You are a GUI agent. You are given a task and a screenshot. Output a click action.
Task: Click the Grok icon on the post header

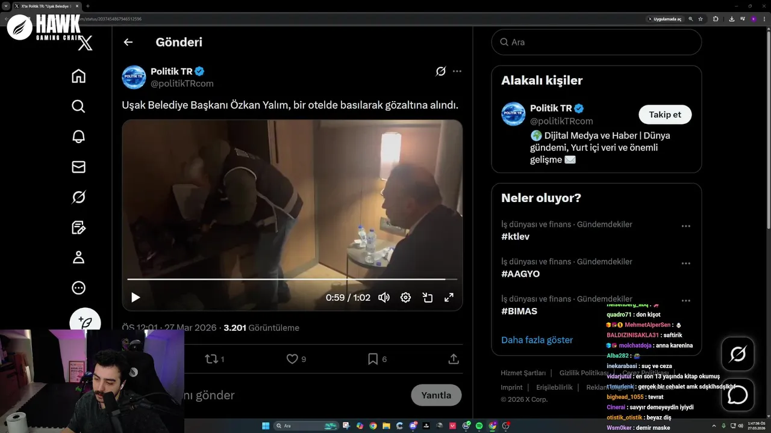coord(440,72)
